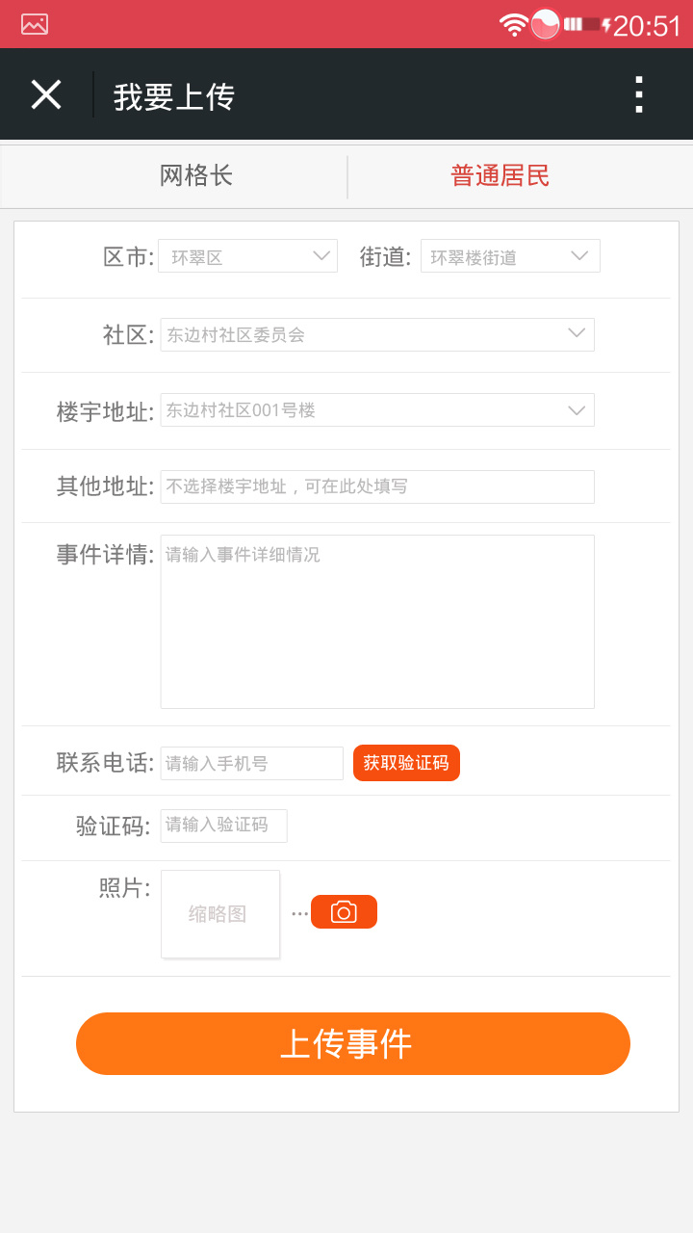Focus the 其他地址 input field

377,486
